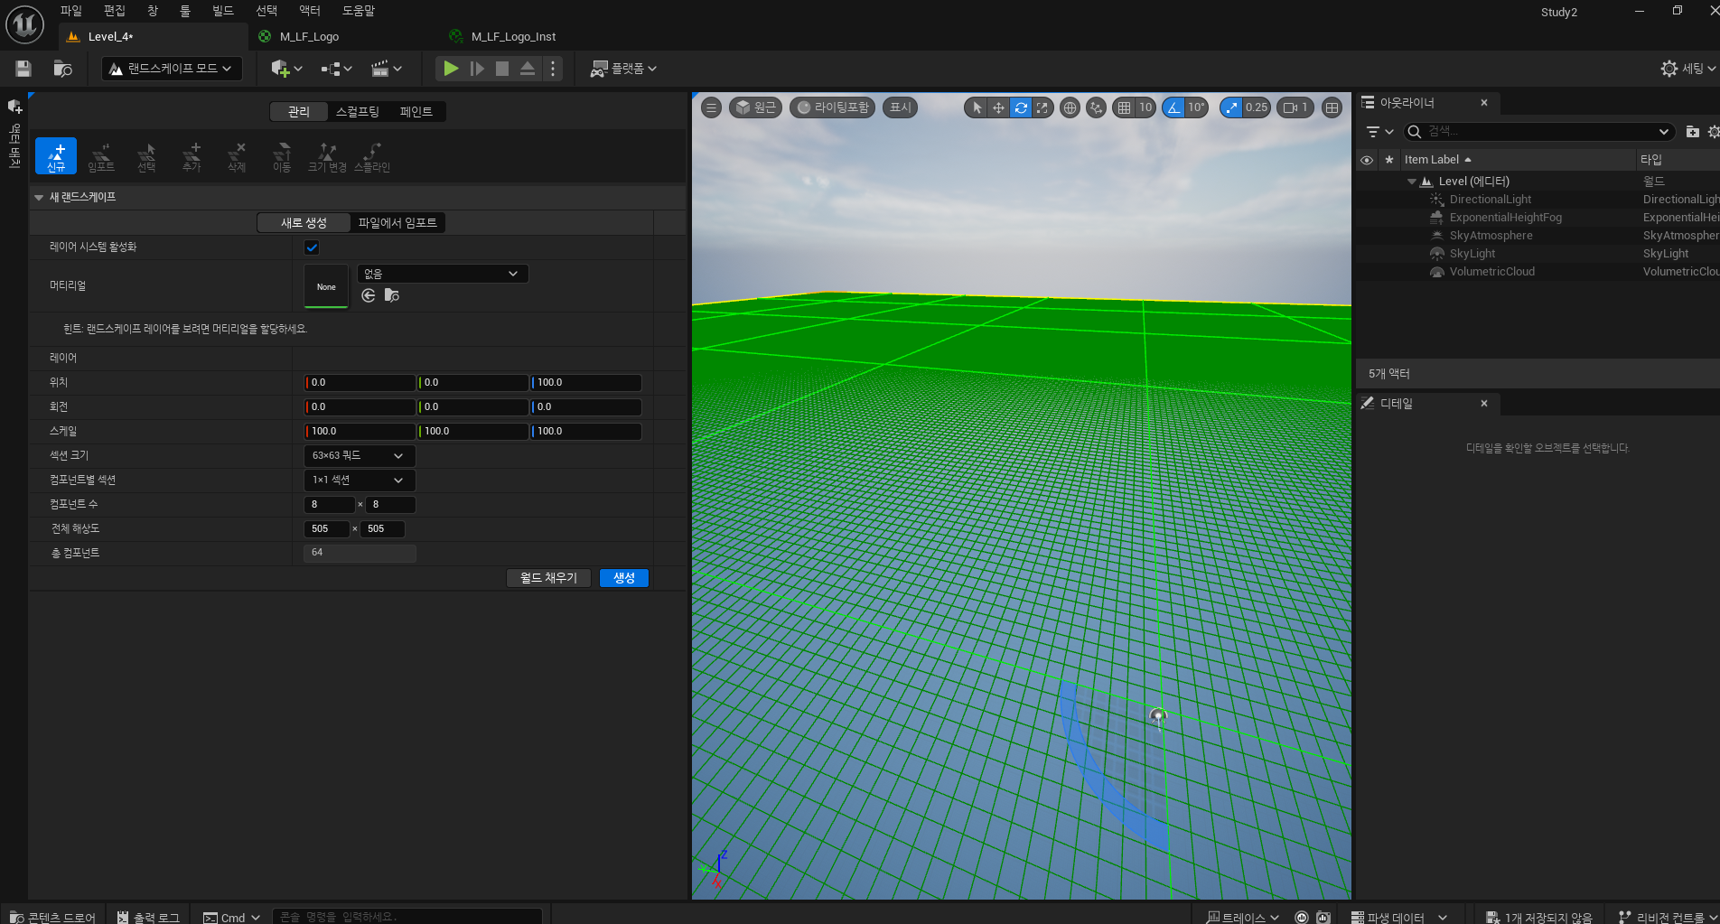1720x924 pixels.
Task: Open section size 63×63 쿼드 dropdown
Action: [x=360, y=456]
